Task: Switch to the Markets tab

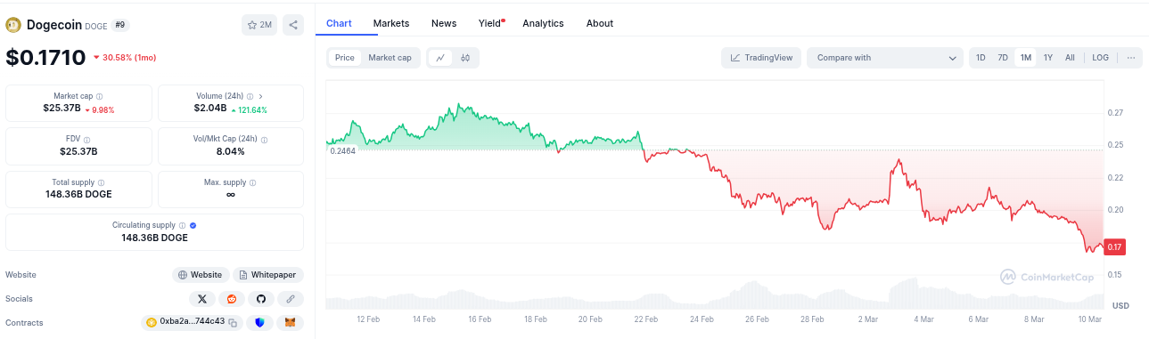Action: (x=391, y=23)
